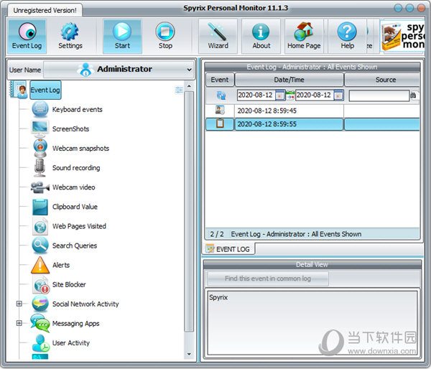The image size is (431, 369).
Task: Select Webcam video in the tree
Action: (x=74, y=187)
